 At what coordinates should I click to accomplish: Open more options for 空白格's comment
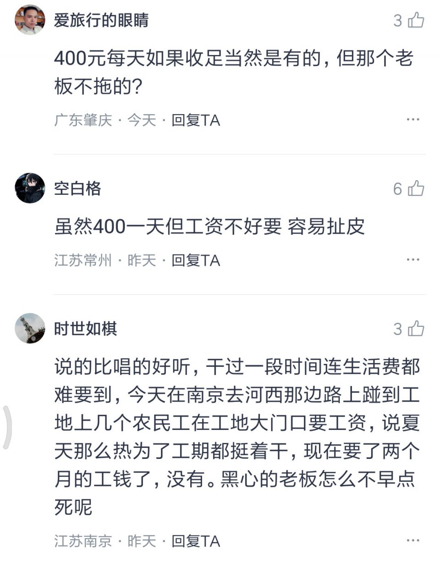[412, 260]
